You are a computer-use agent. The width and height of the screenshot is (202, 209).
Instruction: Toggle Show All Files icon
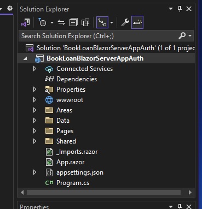(85, 22)
